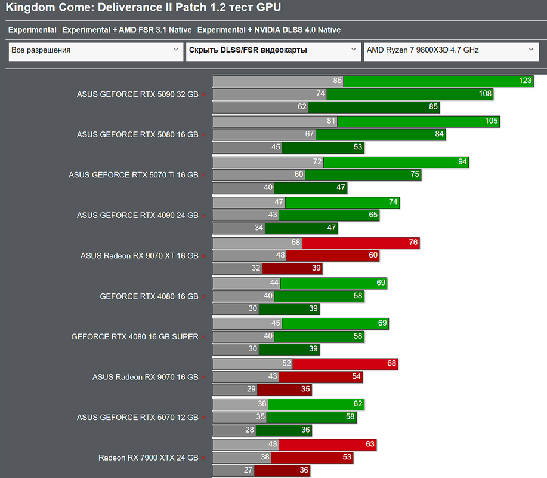Remove GEFORCE RTX 4080 16 GB with red X
The height and width of the screenshot is (478, 547).
203,296
